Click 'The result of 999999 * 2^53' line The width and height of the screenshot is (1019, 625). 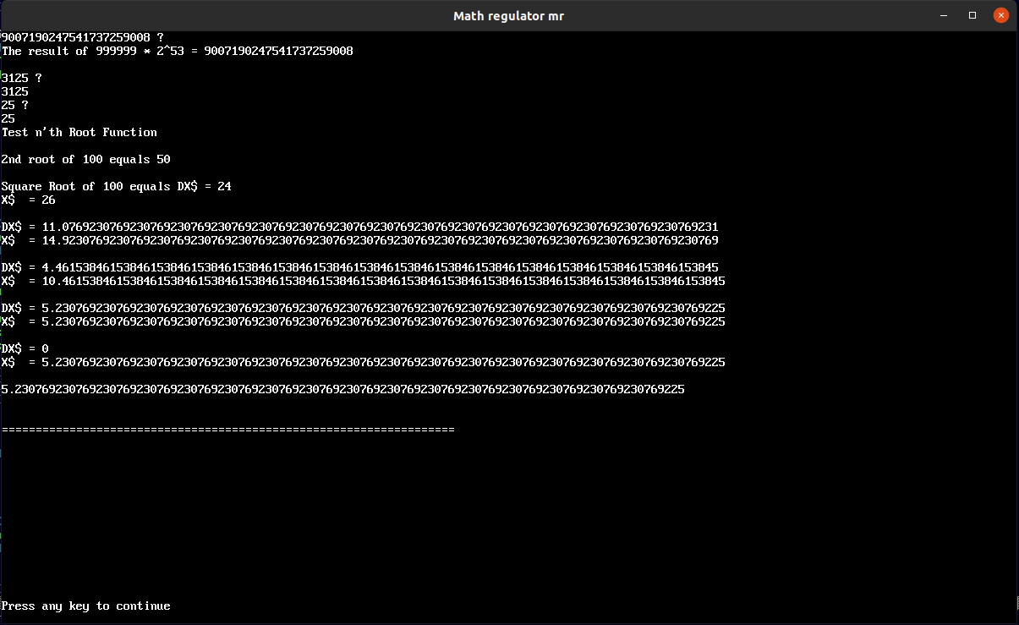[178, 51]
